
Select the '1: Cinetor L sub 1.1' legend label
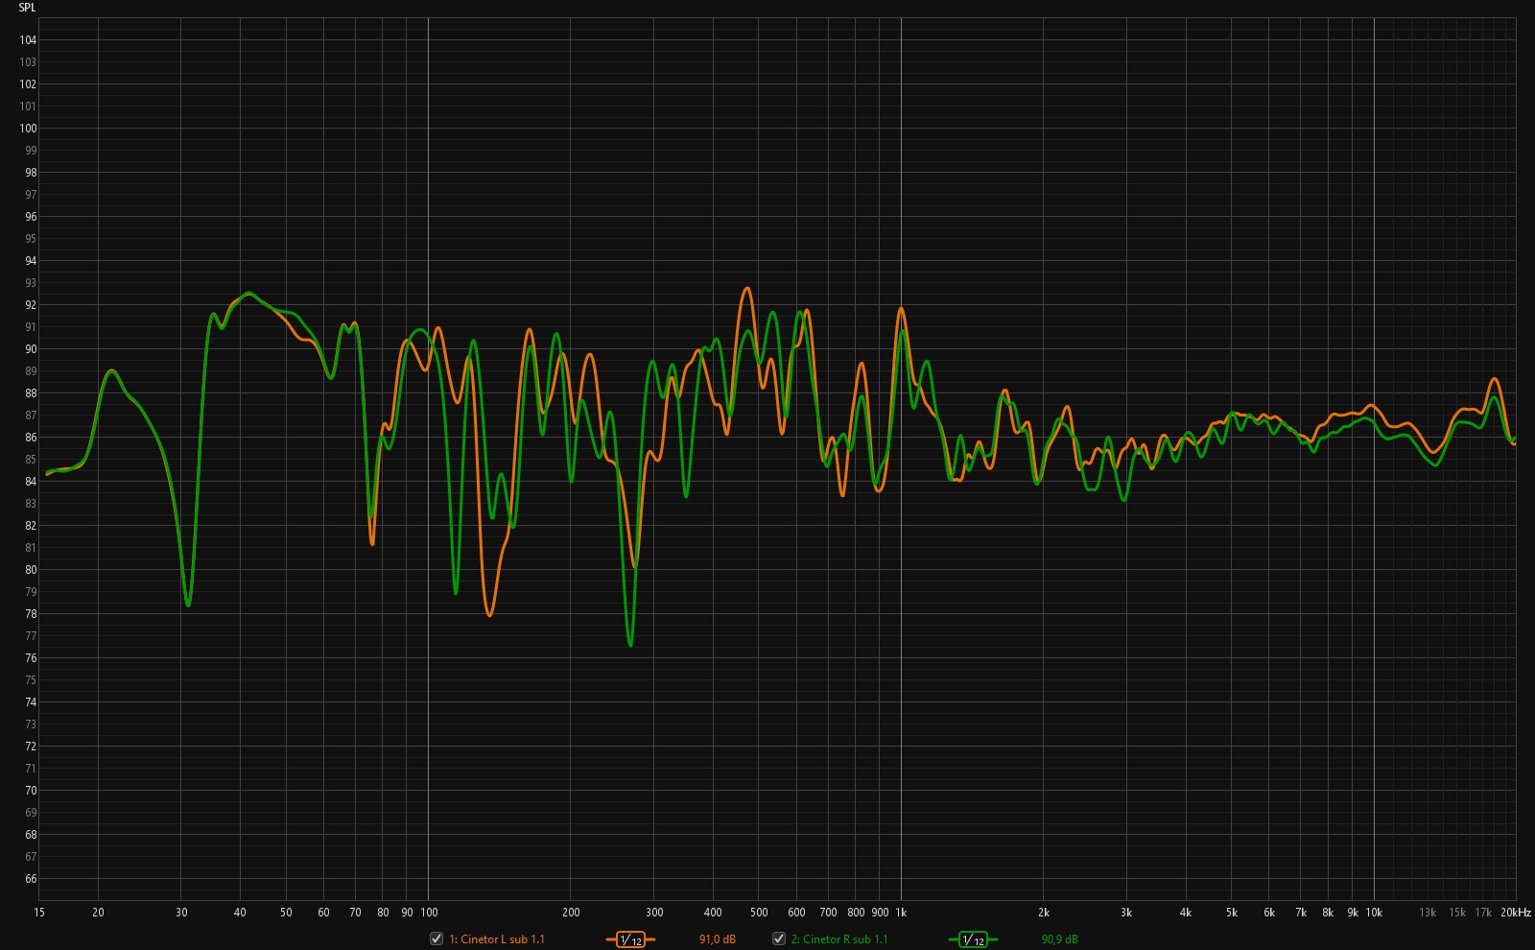point(497,939)
